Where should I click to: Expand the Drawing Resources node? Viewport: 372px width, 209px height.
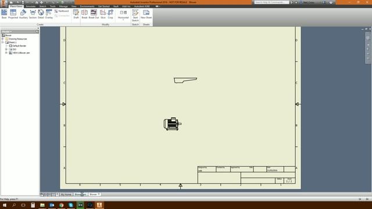tap(3, 39)
